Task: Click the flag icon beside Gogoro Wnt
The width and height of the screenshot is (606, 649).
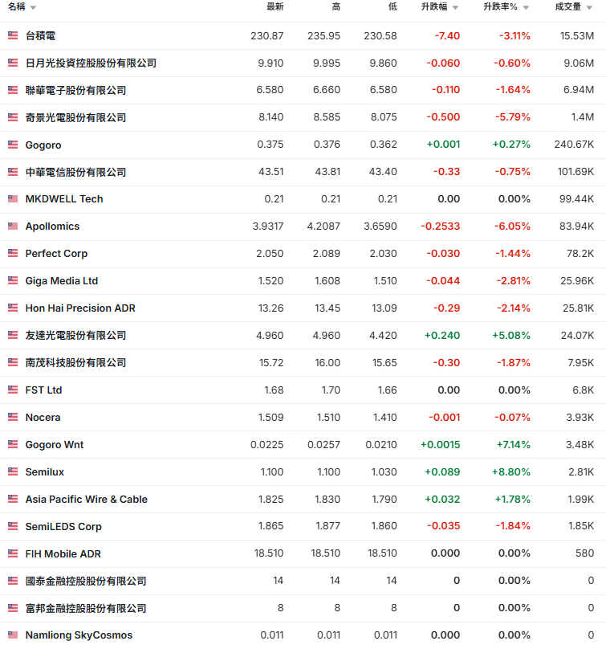Action: pyautogui.click(x=13, y=444)
